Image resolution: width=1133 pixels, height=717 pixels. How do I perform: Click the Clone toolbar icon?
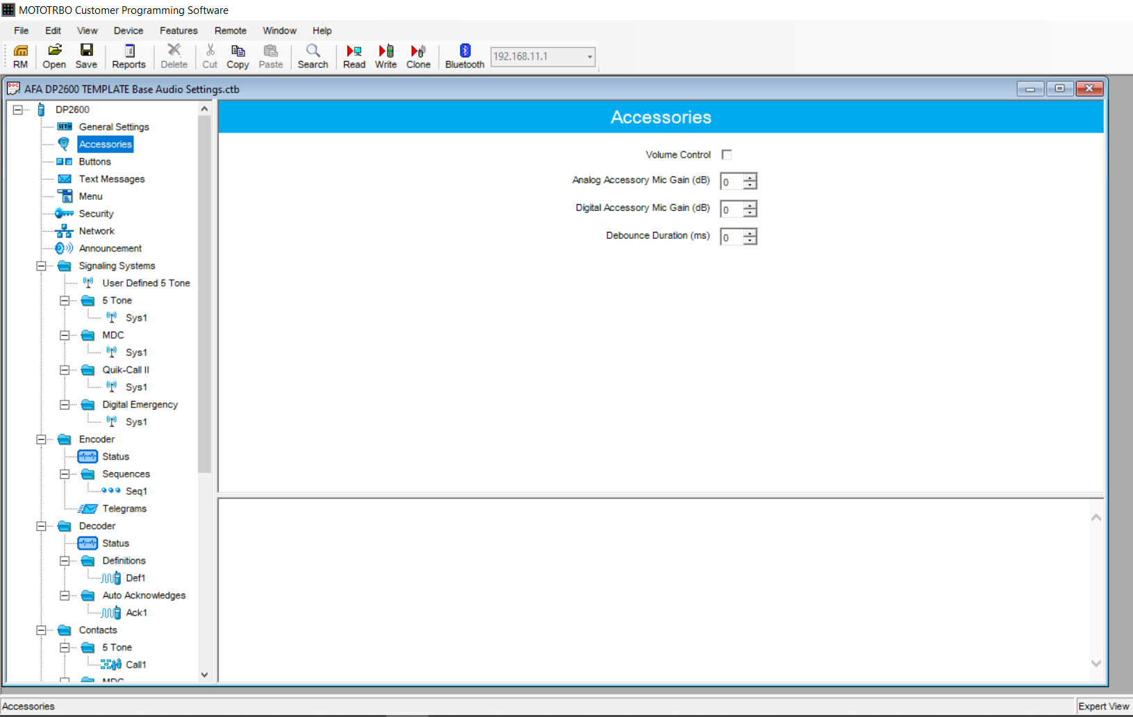click(418, 56)
